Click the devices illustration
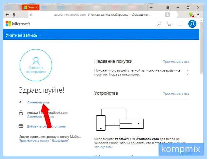This screenshot has height=159, width=207. pos(120,120)
